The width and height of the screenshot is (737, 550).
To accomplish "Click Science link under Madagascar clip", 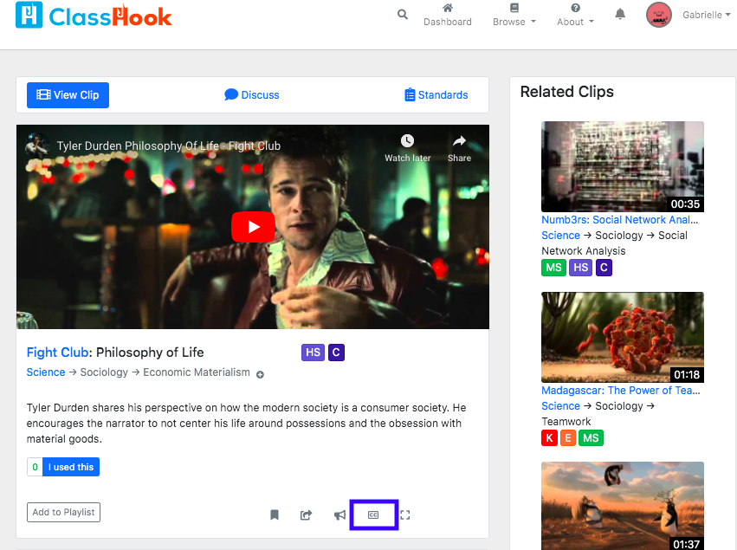I will (x=560, y=406).
